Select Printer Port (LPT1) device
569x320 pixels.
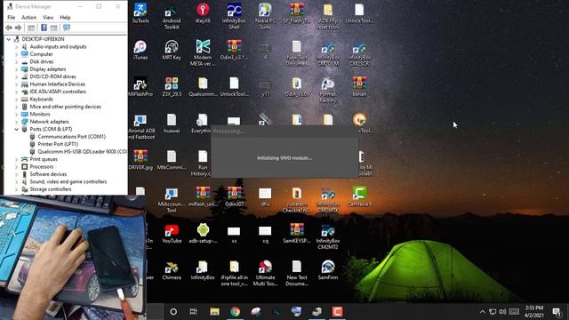pyautogui.click(x=53, y=144)
